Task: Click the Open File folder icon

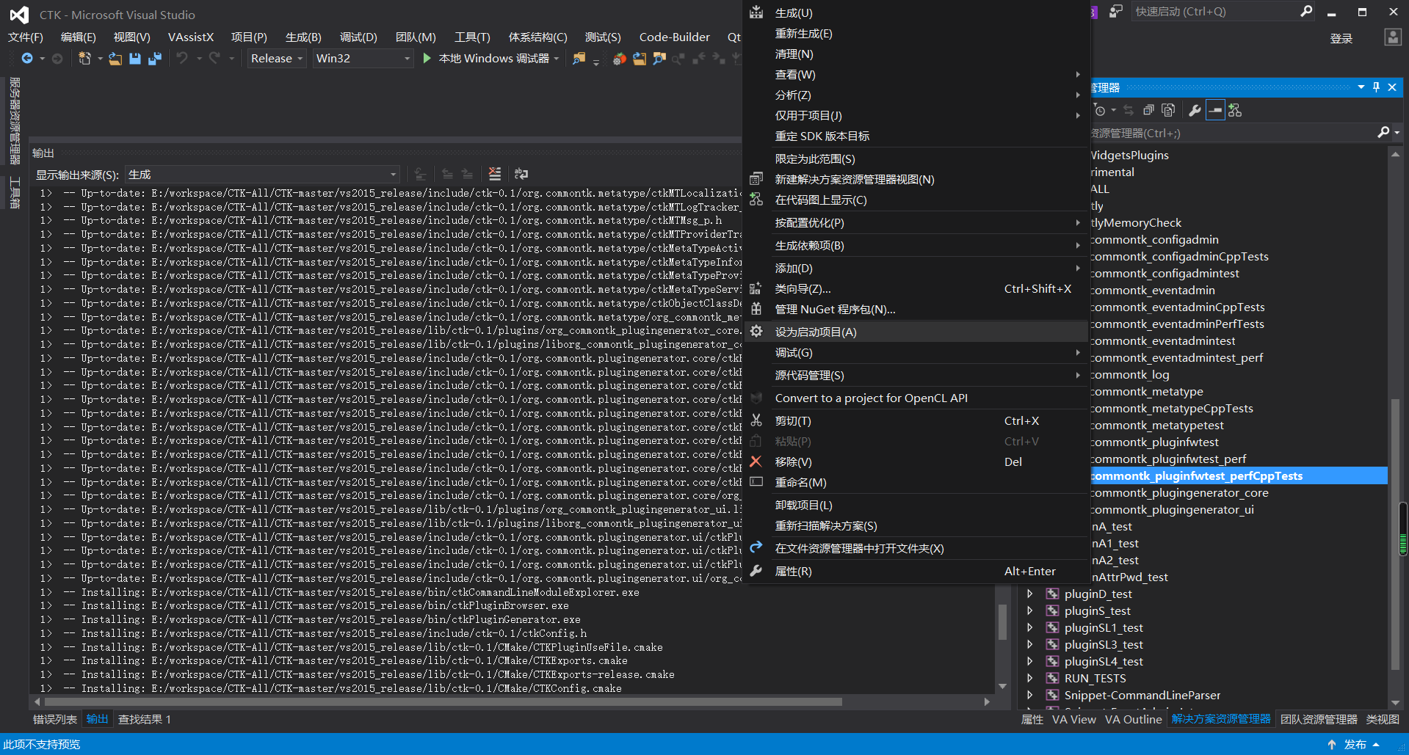Action: coord(115,58)
